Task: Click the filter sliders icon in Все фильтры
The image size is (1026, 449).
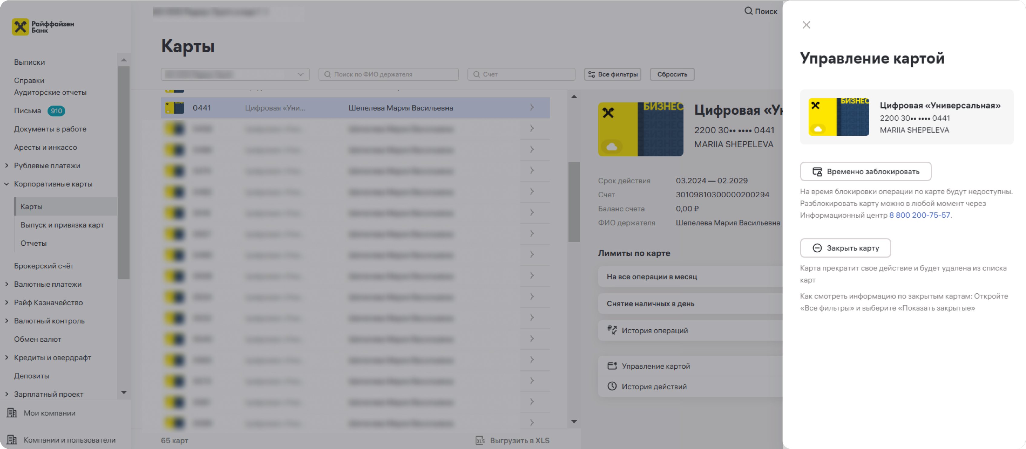Action: tap(592, 74)
